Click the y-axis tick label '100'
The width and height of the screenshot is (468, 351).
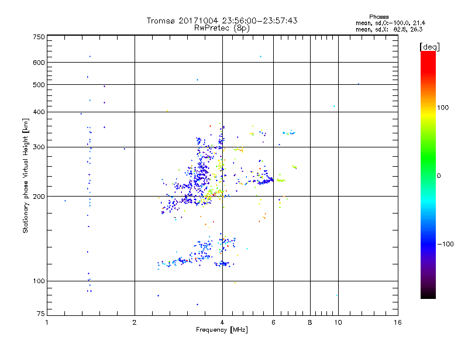click(39, 281)
